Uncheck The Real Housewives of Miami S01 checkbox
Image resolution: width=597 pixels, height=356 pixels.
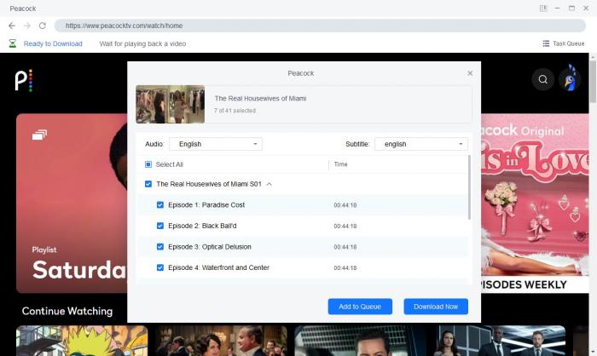pos(148,184)
